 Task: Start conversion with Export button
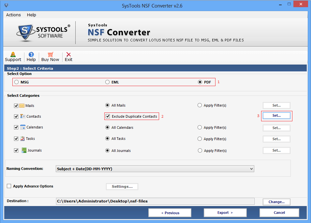point(225,213)
